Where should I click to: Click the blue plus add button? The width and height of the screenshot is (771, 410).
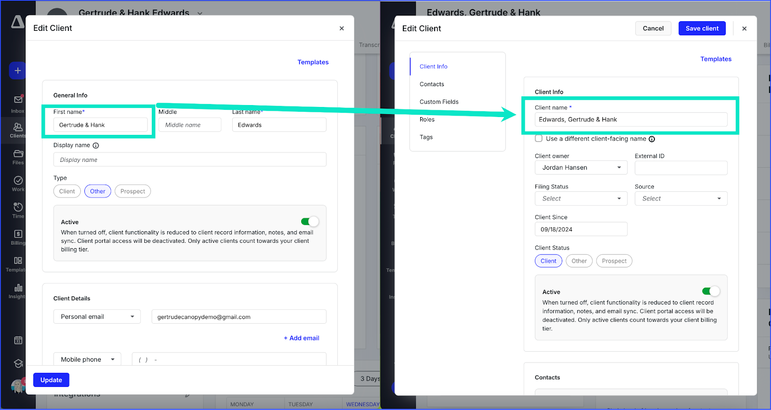[17, 71]
